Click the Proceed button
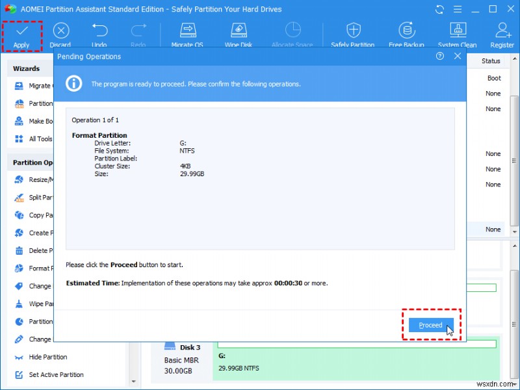 coord(430,325)
